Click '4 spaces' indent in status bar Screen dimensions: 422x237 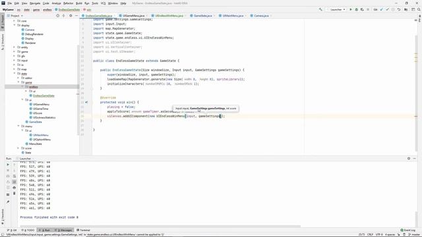(x=390, y=234)
